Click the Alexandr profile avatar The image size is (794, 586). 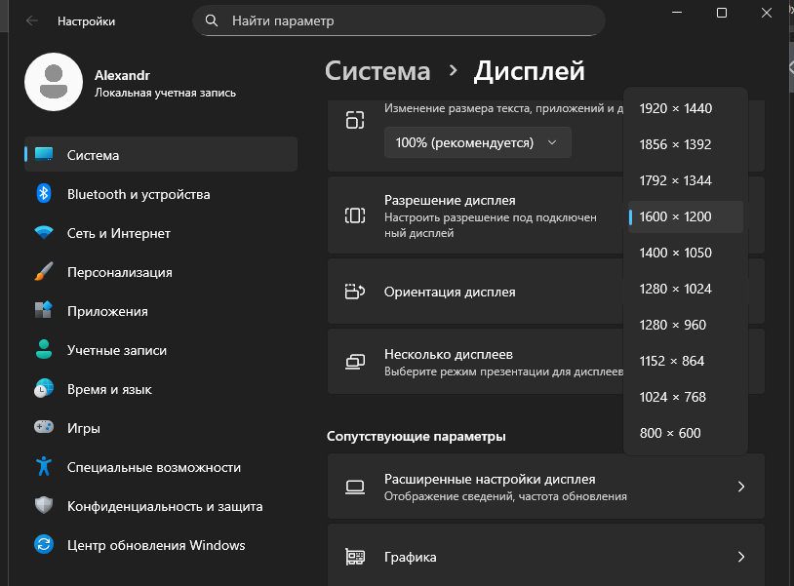[54, 82]
